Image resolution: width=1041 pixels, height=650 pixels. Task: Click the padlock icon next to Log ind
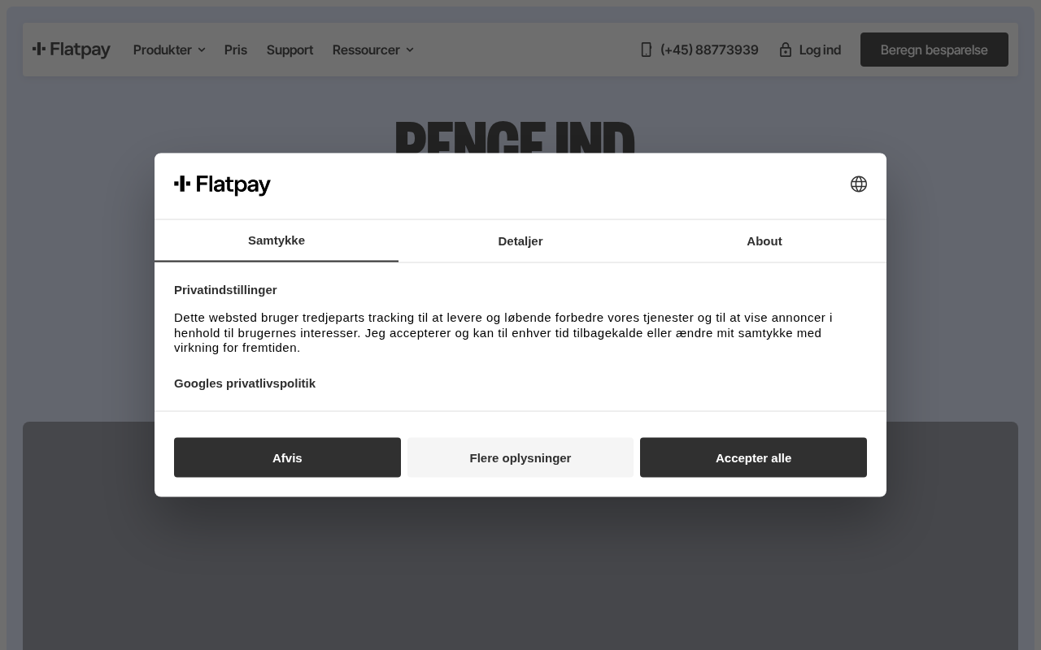click(x=785, y=50)
